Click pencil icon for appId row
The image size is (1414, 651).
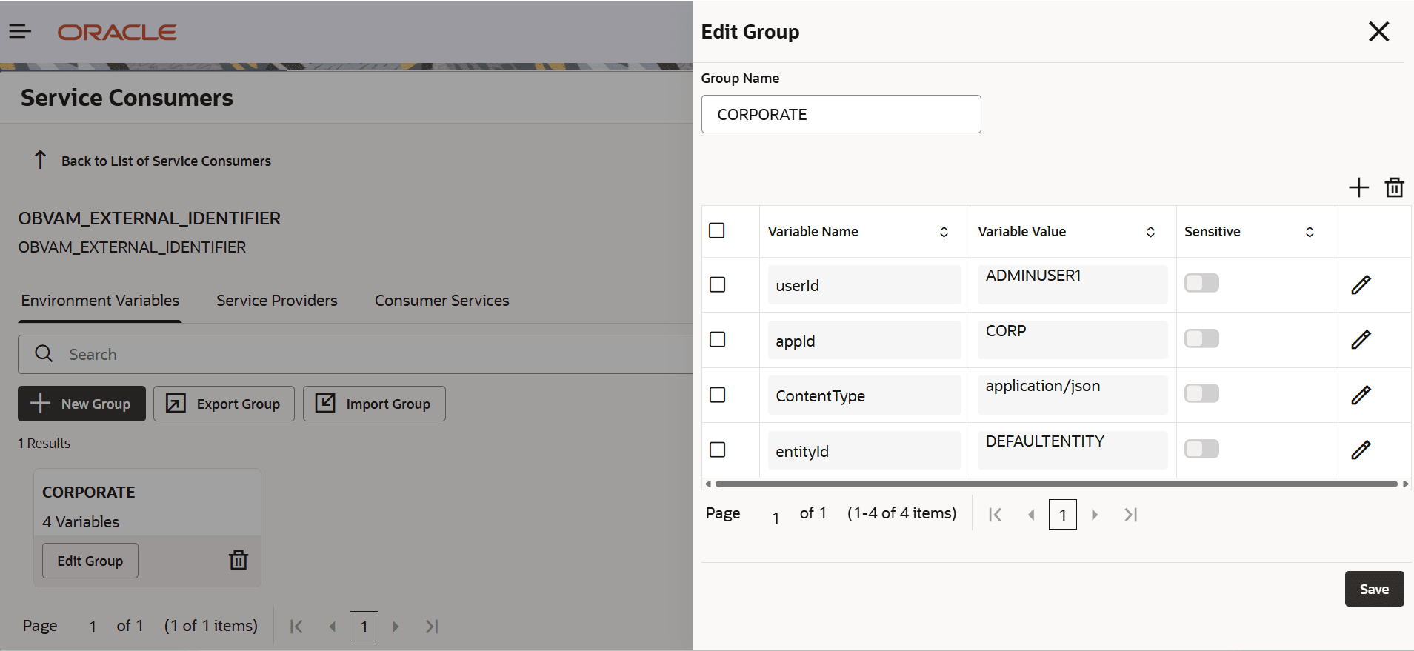point(1361,340)
